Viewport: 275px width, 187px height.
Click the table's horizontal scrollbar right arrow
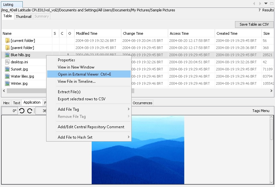coord(271,91)
